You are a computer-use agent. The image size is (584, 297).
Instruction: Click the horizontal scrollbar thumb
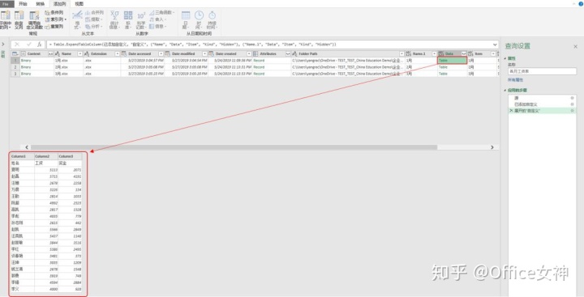(234, 147)
